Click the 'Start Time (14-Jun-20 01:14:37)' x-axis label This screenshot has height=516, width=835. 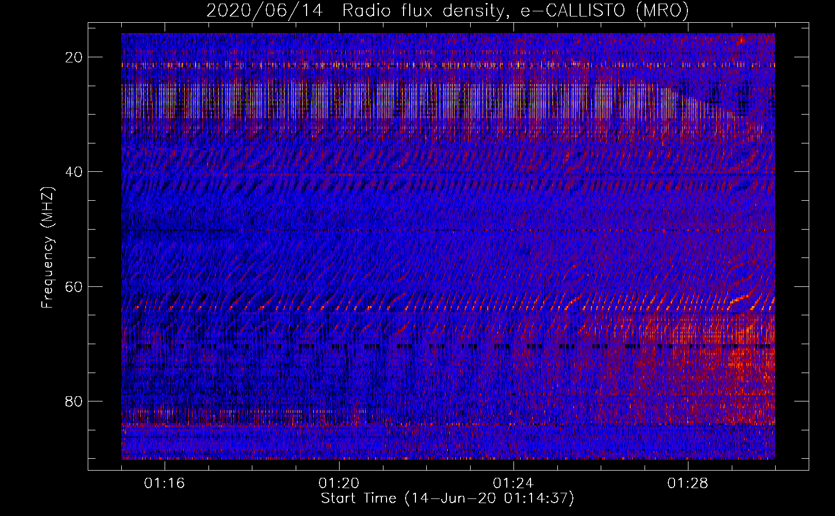point(447,498)
